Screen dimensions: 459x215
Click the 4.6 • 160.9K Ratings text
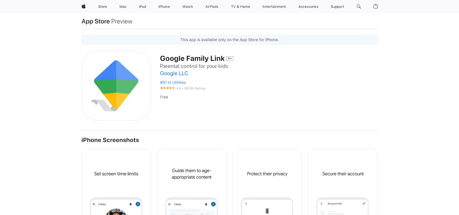(191, 88)
